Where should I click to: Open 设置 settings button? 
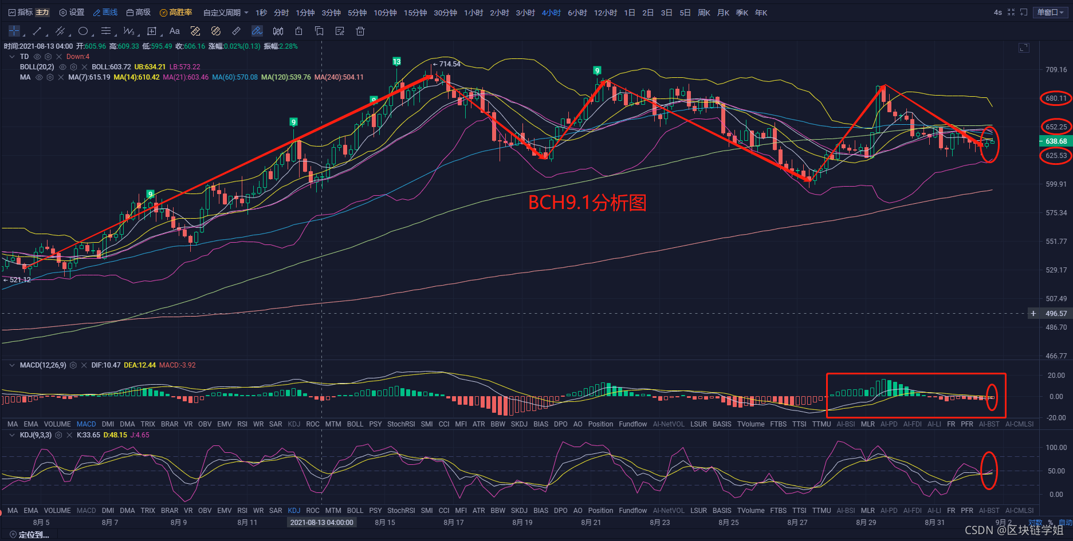coord(72,12)
